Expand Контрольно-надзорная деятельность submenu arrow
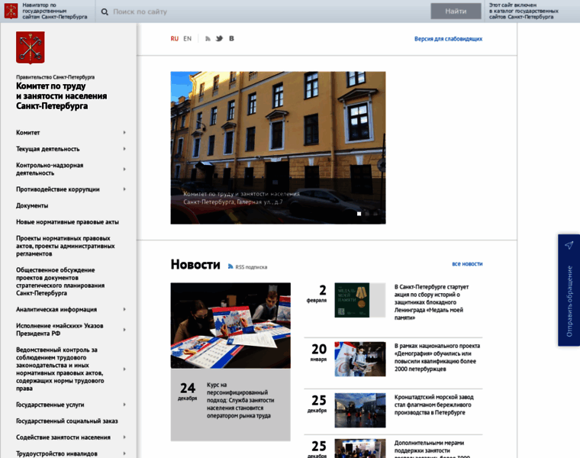The width and height of the screenshot is (580, 458). tap(124, 169)
